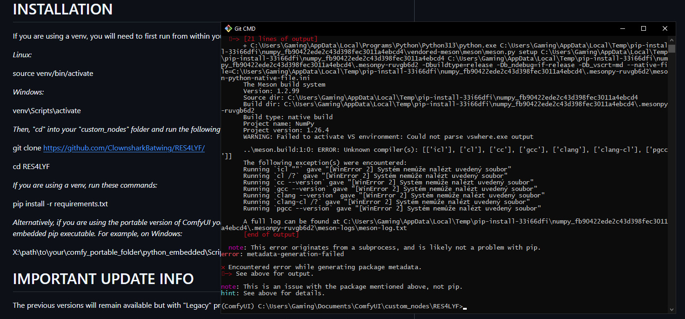Click the 'source venv/bin/activate' line
The width and height of the screenshot is (685, 319).
(x=53, y=74)
